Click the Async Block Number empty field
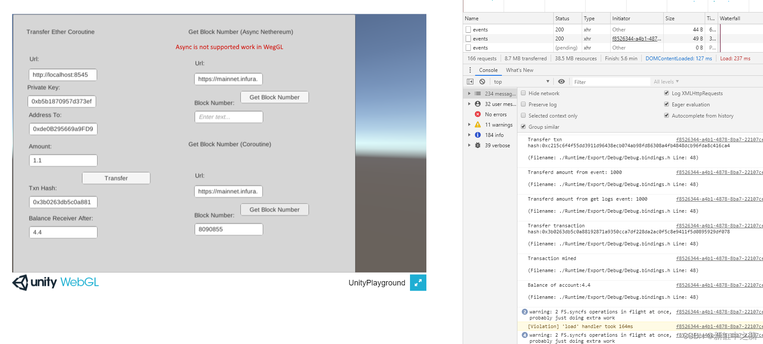The width and height of the screenshot is (763, 344). [x=229, y=117]
